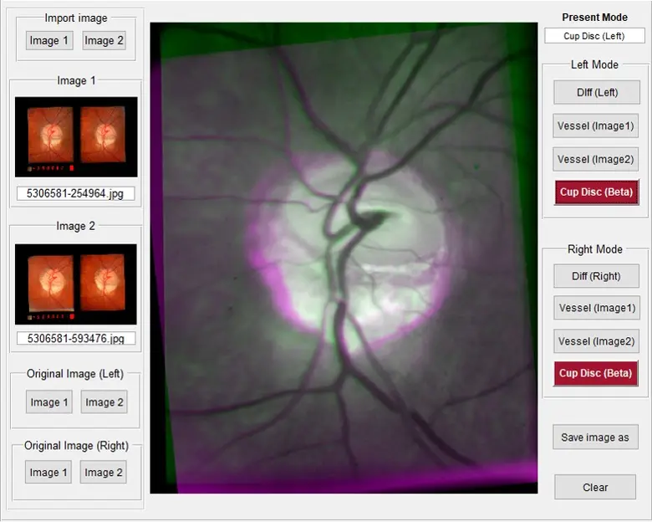Click the Present Mode text field
This screenshot has width=652, height=522.
click(x=594, y=36)
